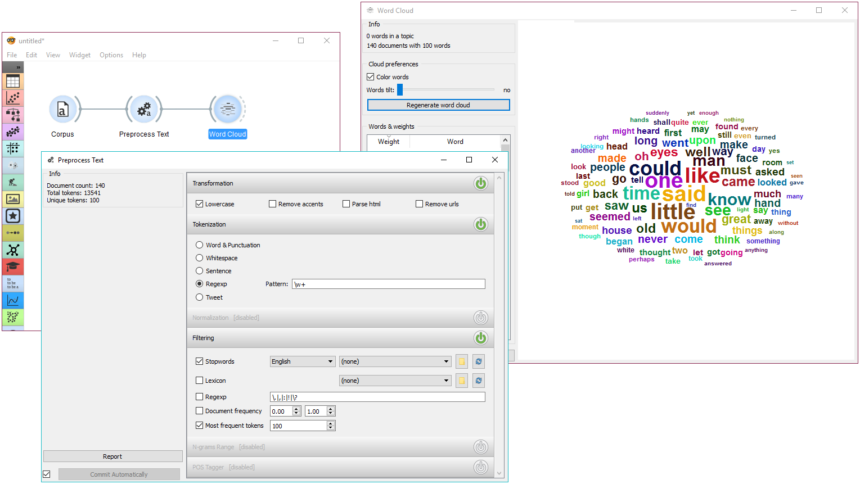The height and width of the screenshot is (484, 860).
Task: Click the Word Cloud widget node
Action: (228, 110)
